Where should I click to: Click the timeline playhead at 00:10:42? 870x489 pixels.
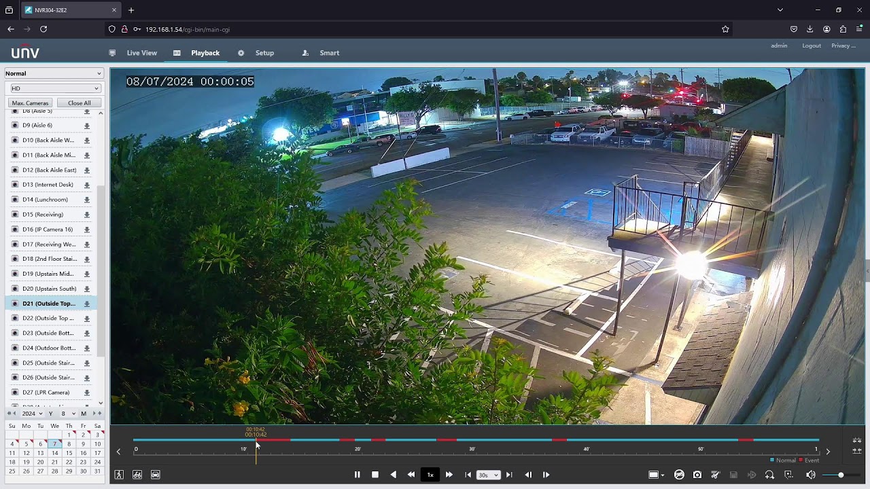[256, 448]
